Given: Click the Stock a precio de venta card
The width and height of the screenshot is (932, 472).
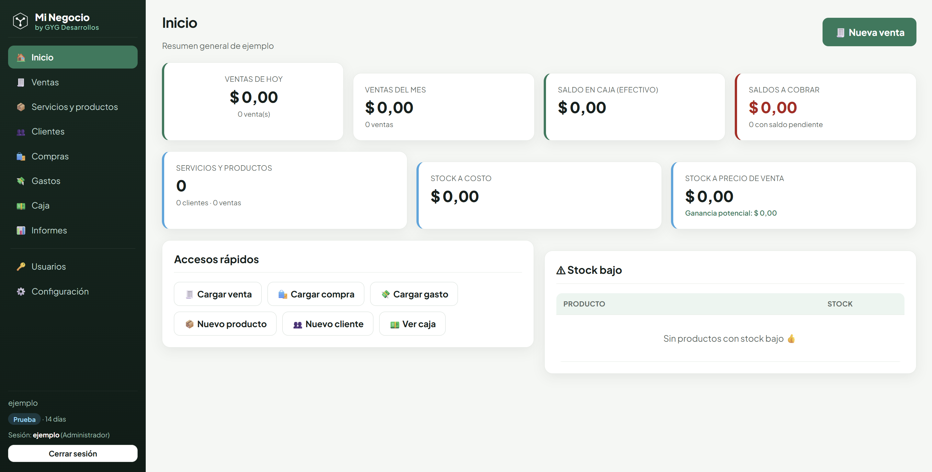Looking at the screenshot, I should click(x=793, y=195).
